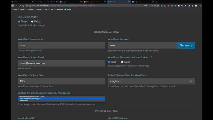Screen dimensions: 213x120
Task: Click the Generate password button
Action: click(186, 45)
